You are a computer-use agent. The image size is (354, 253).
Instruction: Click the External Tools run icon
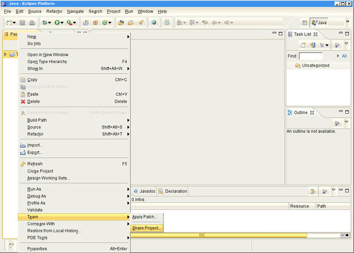(70, 22)
